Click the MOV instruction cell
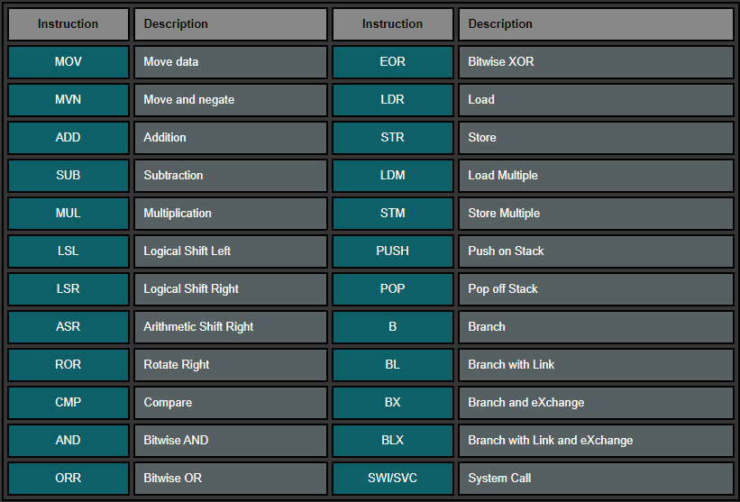Screen dimensions: 740x502 tap(69, 62)
